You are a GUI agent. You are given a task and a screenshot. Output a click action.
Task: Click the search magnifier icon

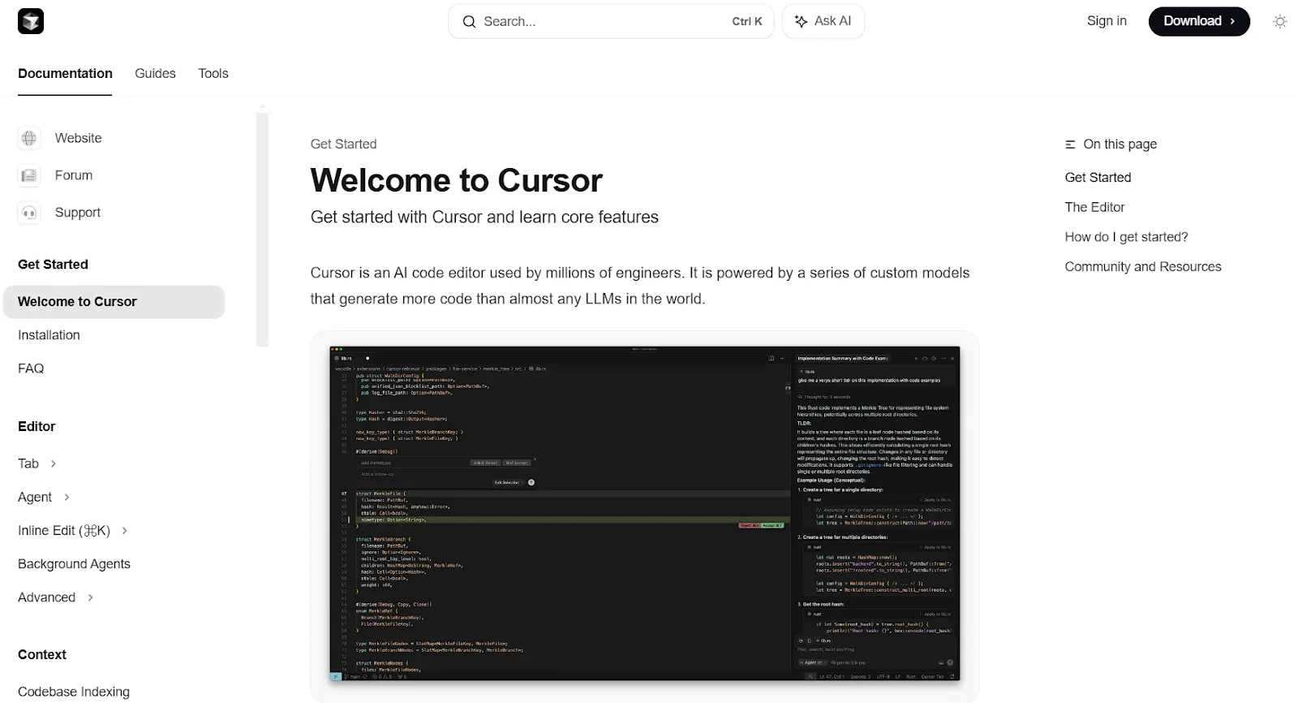point(469,22)
